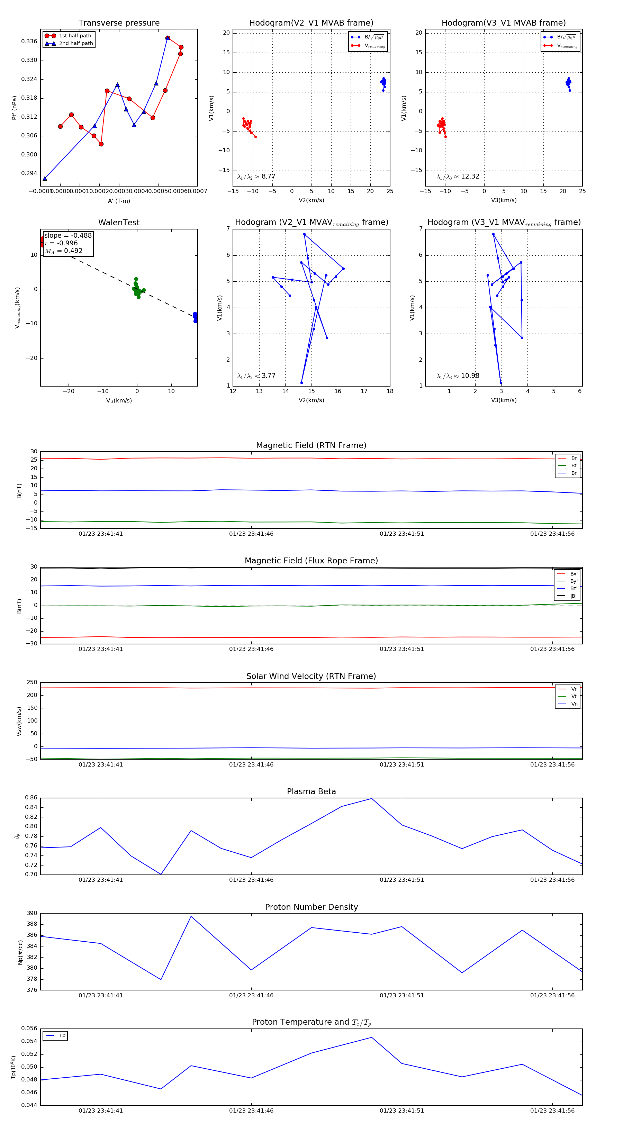The height and width of the screenshot is (1142, 623).
Task: Click the 0.336 tick on Transverse pressure axis
Action: click(x=29, y=42)
